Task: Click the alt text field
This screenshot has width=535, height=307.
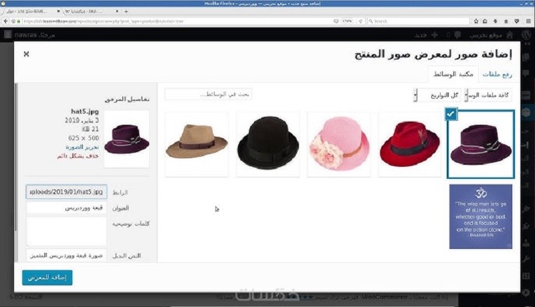Action: tap(66, 255)
